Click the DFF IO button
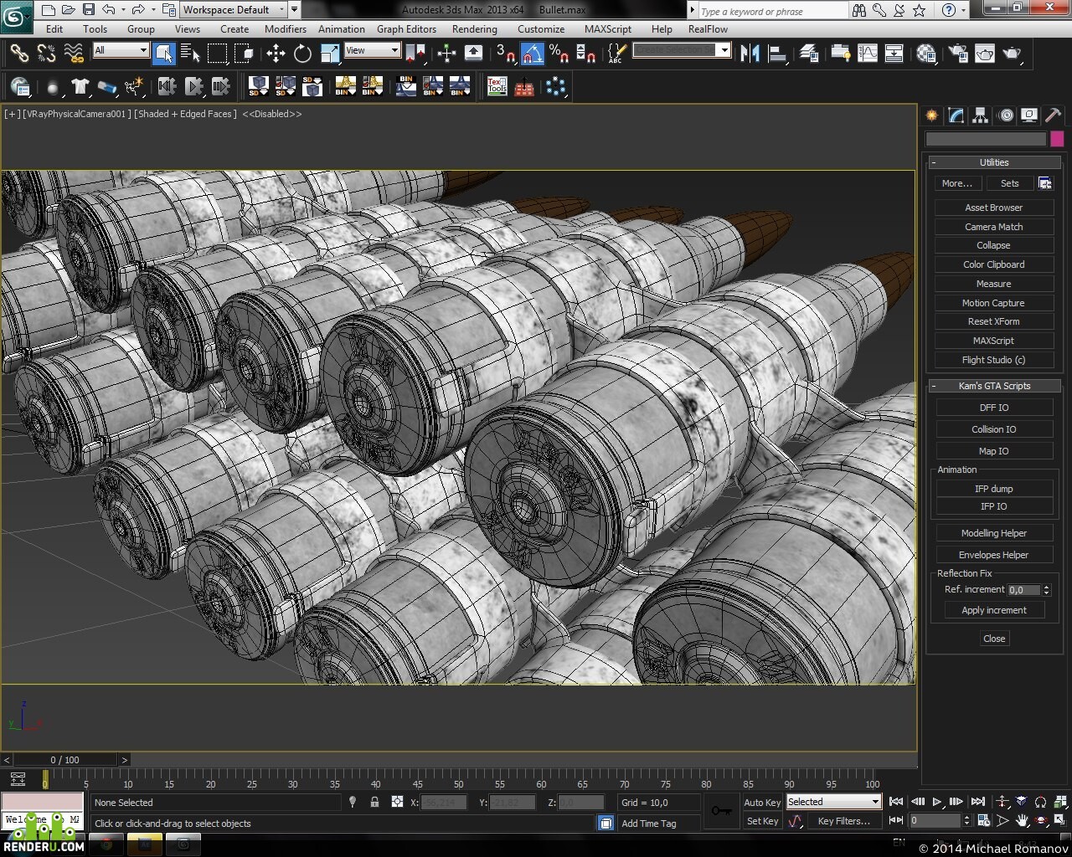1072x857 pixels. point(994,408)
